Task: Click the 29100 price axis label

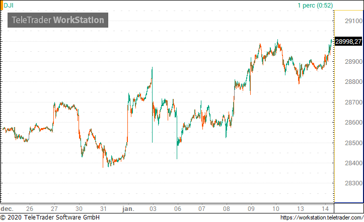Action: pyautogui.click(x=353, y=21)
